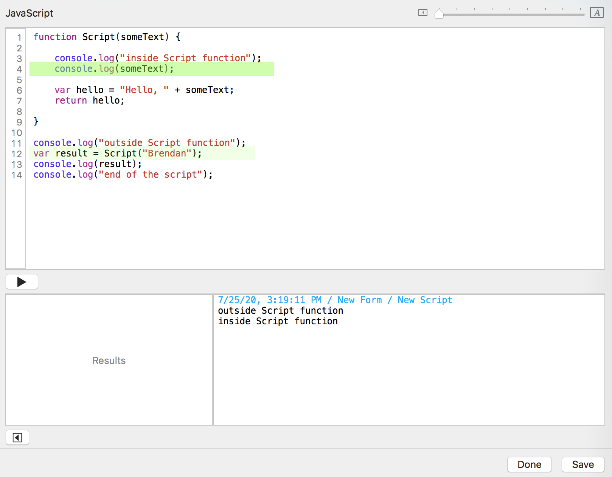Click line number 1 in the gutter

(x=19, y=37)
